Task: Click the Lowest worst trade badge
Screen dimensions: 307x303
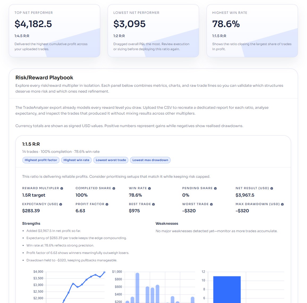Action: point(111,160)
